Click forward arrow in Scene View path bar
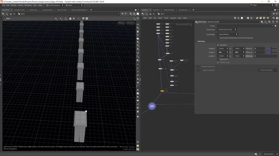The width and height of the screenshot is (279, 156). pyautogui.click(x=7, y=14)
